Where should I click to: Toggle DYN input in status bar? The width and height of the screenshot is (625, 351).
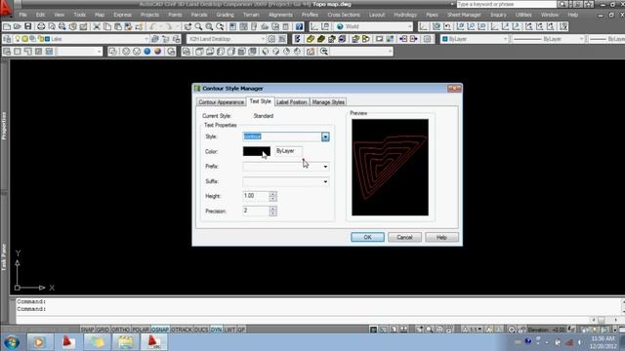coord(216,330)
